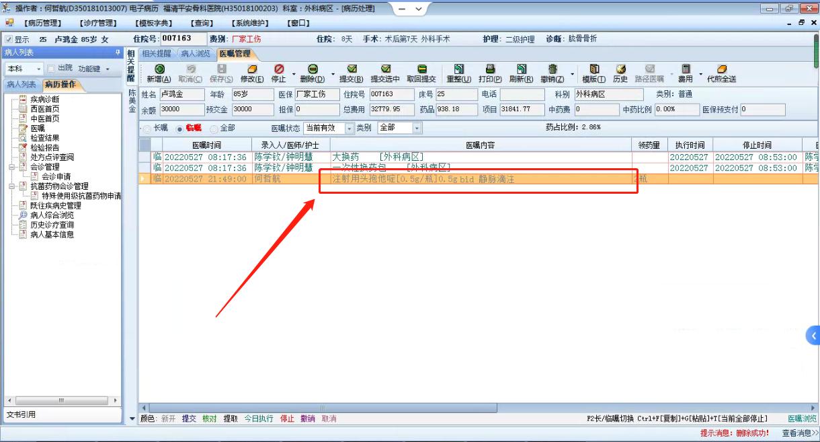Viewport: 820px width, 442px height.
Task: Click the 刷新 (refresh) toolbar icon
Action: point(522,69)
